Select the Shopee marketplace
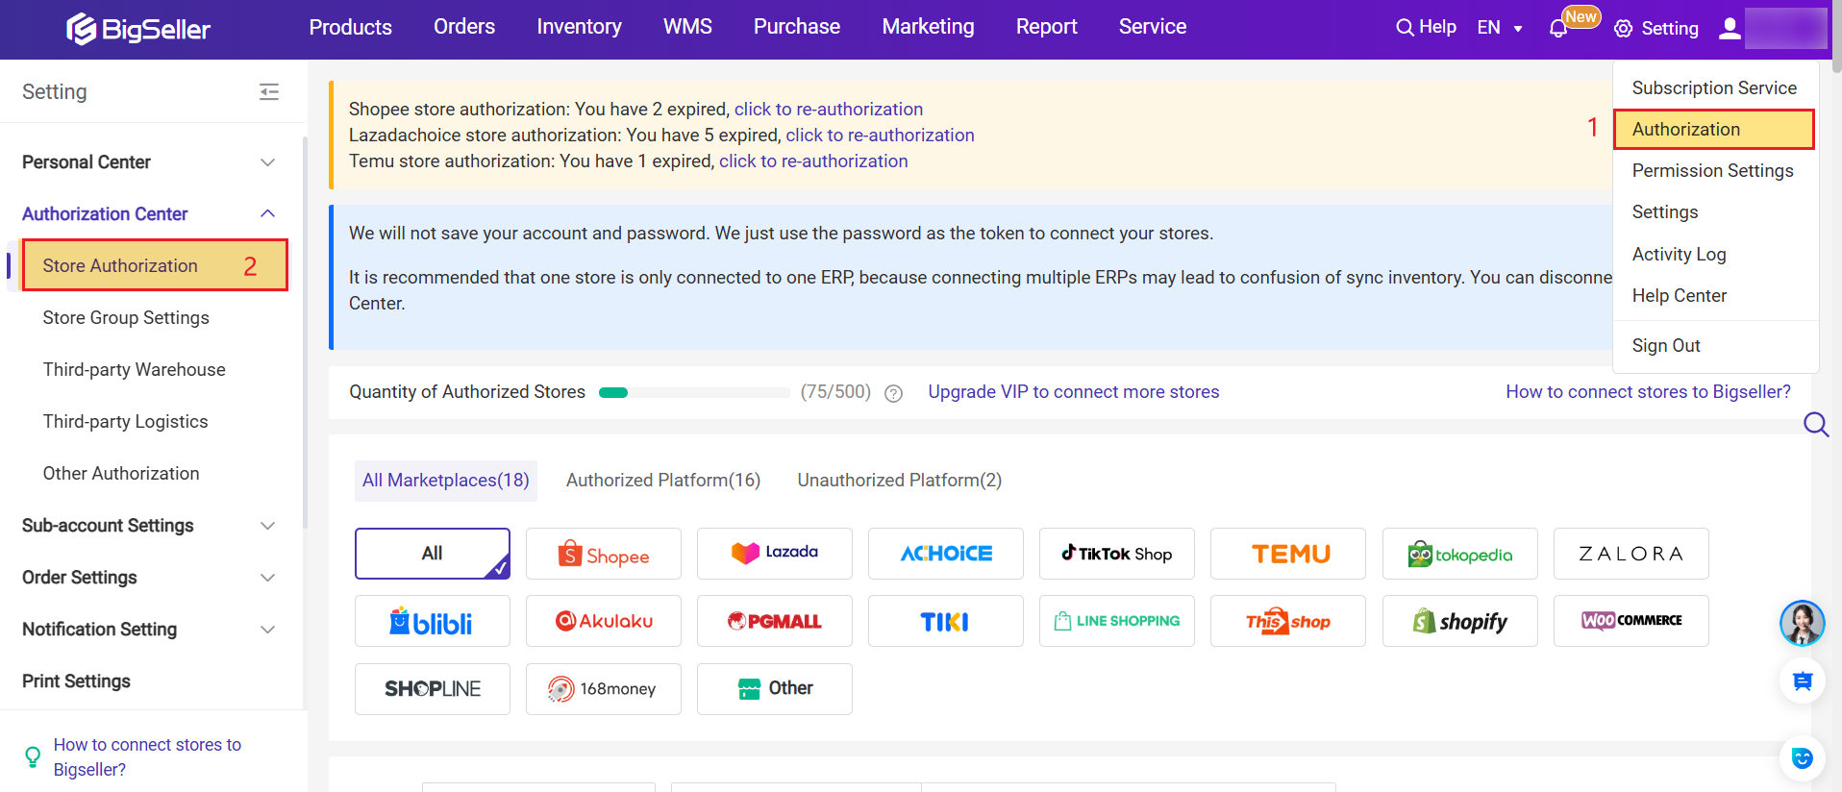Image resolution: width=1842 pixels, height=792 pixels. pyautogui.click(x=604, y=554)
